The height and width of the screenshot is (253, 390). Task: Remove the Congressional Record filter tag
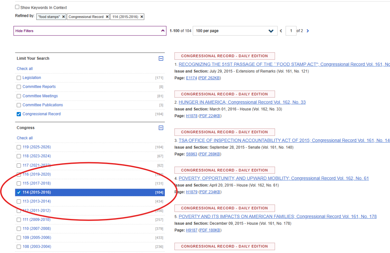coord(107,17)
